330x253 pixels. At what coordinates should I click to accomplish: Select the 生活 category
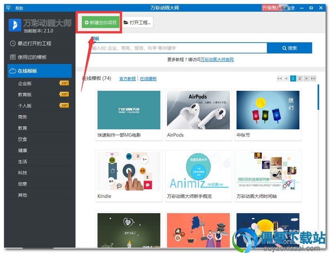[x=23, y=161]
